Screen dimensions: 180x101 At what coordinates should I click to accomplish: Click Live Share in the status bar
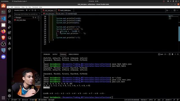coord(42,100)
